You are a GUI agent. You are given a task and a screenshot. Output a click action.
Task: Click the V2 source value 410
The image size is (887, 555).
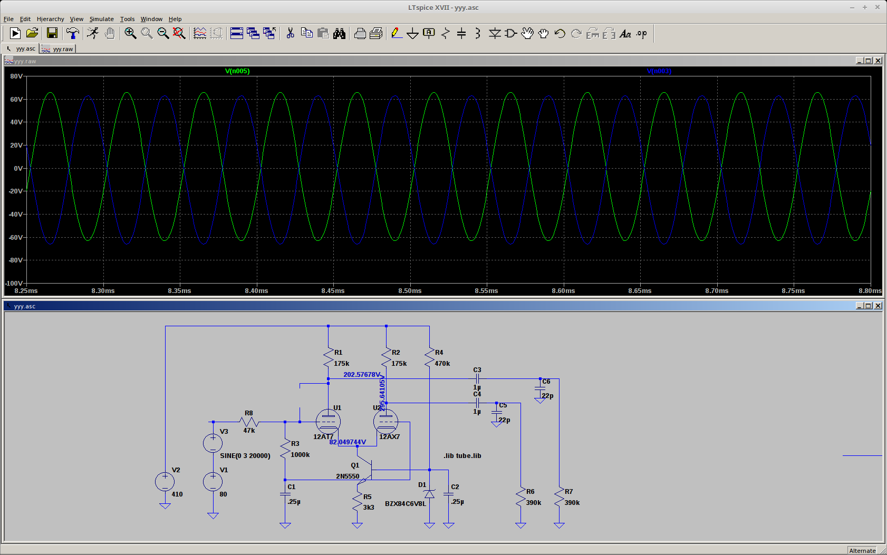coord(177,494)
